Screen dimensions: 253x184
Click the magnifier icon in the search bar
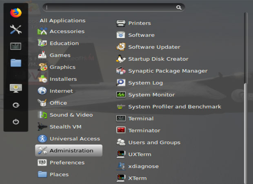(x=179, y=7)
